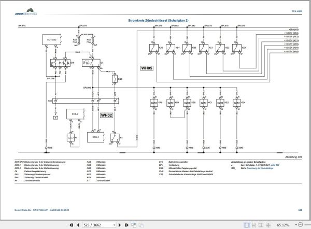The image size is (311, 229).
Task: Toggle continuous facing page layout
Action: click(268, 225)
